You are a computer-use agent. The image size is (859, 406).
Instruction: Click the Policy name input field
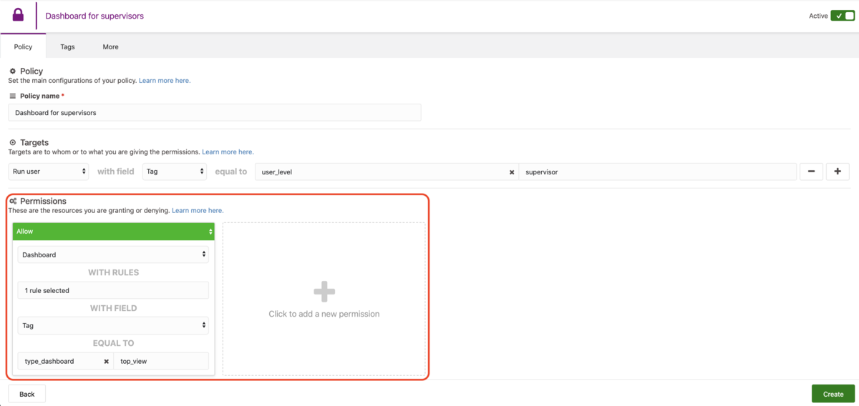click(215, 112)
